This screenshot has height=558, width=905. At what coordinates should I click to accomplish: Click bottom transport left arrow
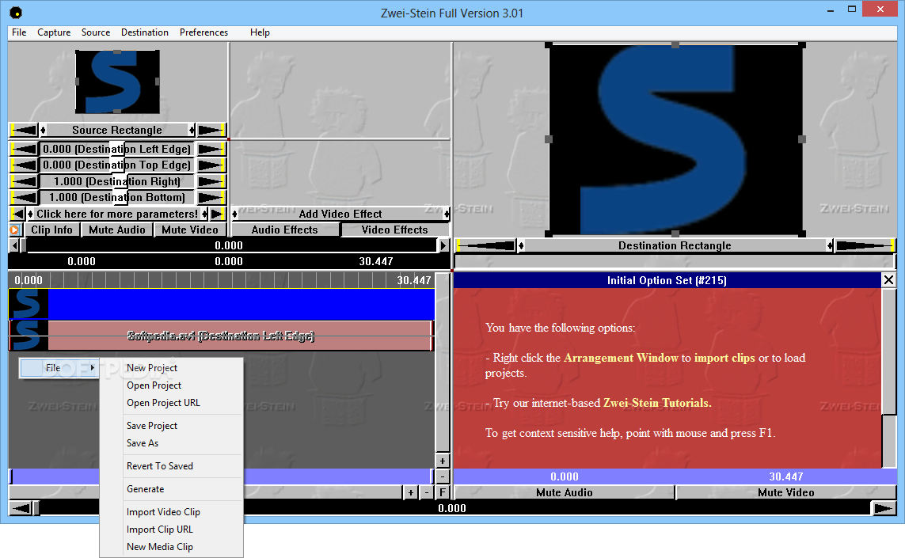21,508
